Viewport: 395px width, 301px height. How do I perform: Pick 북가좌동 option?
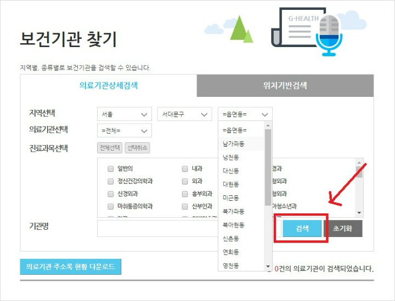pyautogui.click(x=241, y=211)
